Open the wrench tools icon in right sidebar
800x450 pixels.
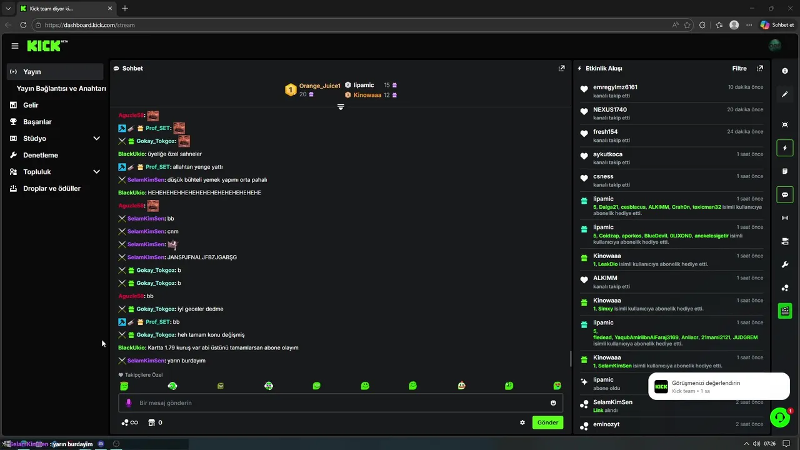785,264
